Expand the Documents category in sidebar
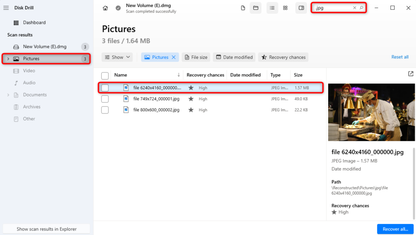 pyautogui.click(x=7, y=94)
